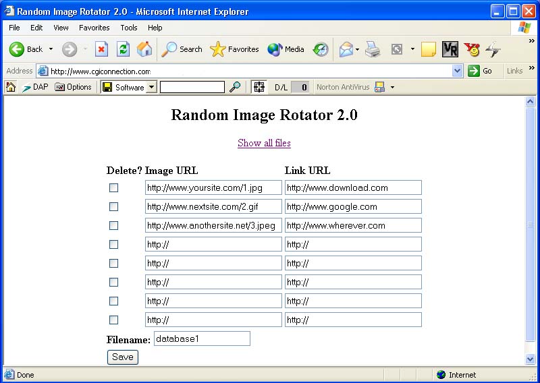
Task: Click the Internet zone globe in status bar
Action: pyautogui.click(x=441, y=375)
